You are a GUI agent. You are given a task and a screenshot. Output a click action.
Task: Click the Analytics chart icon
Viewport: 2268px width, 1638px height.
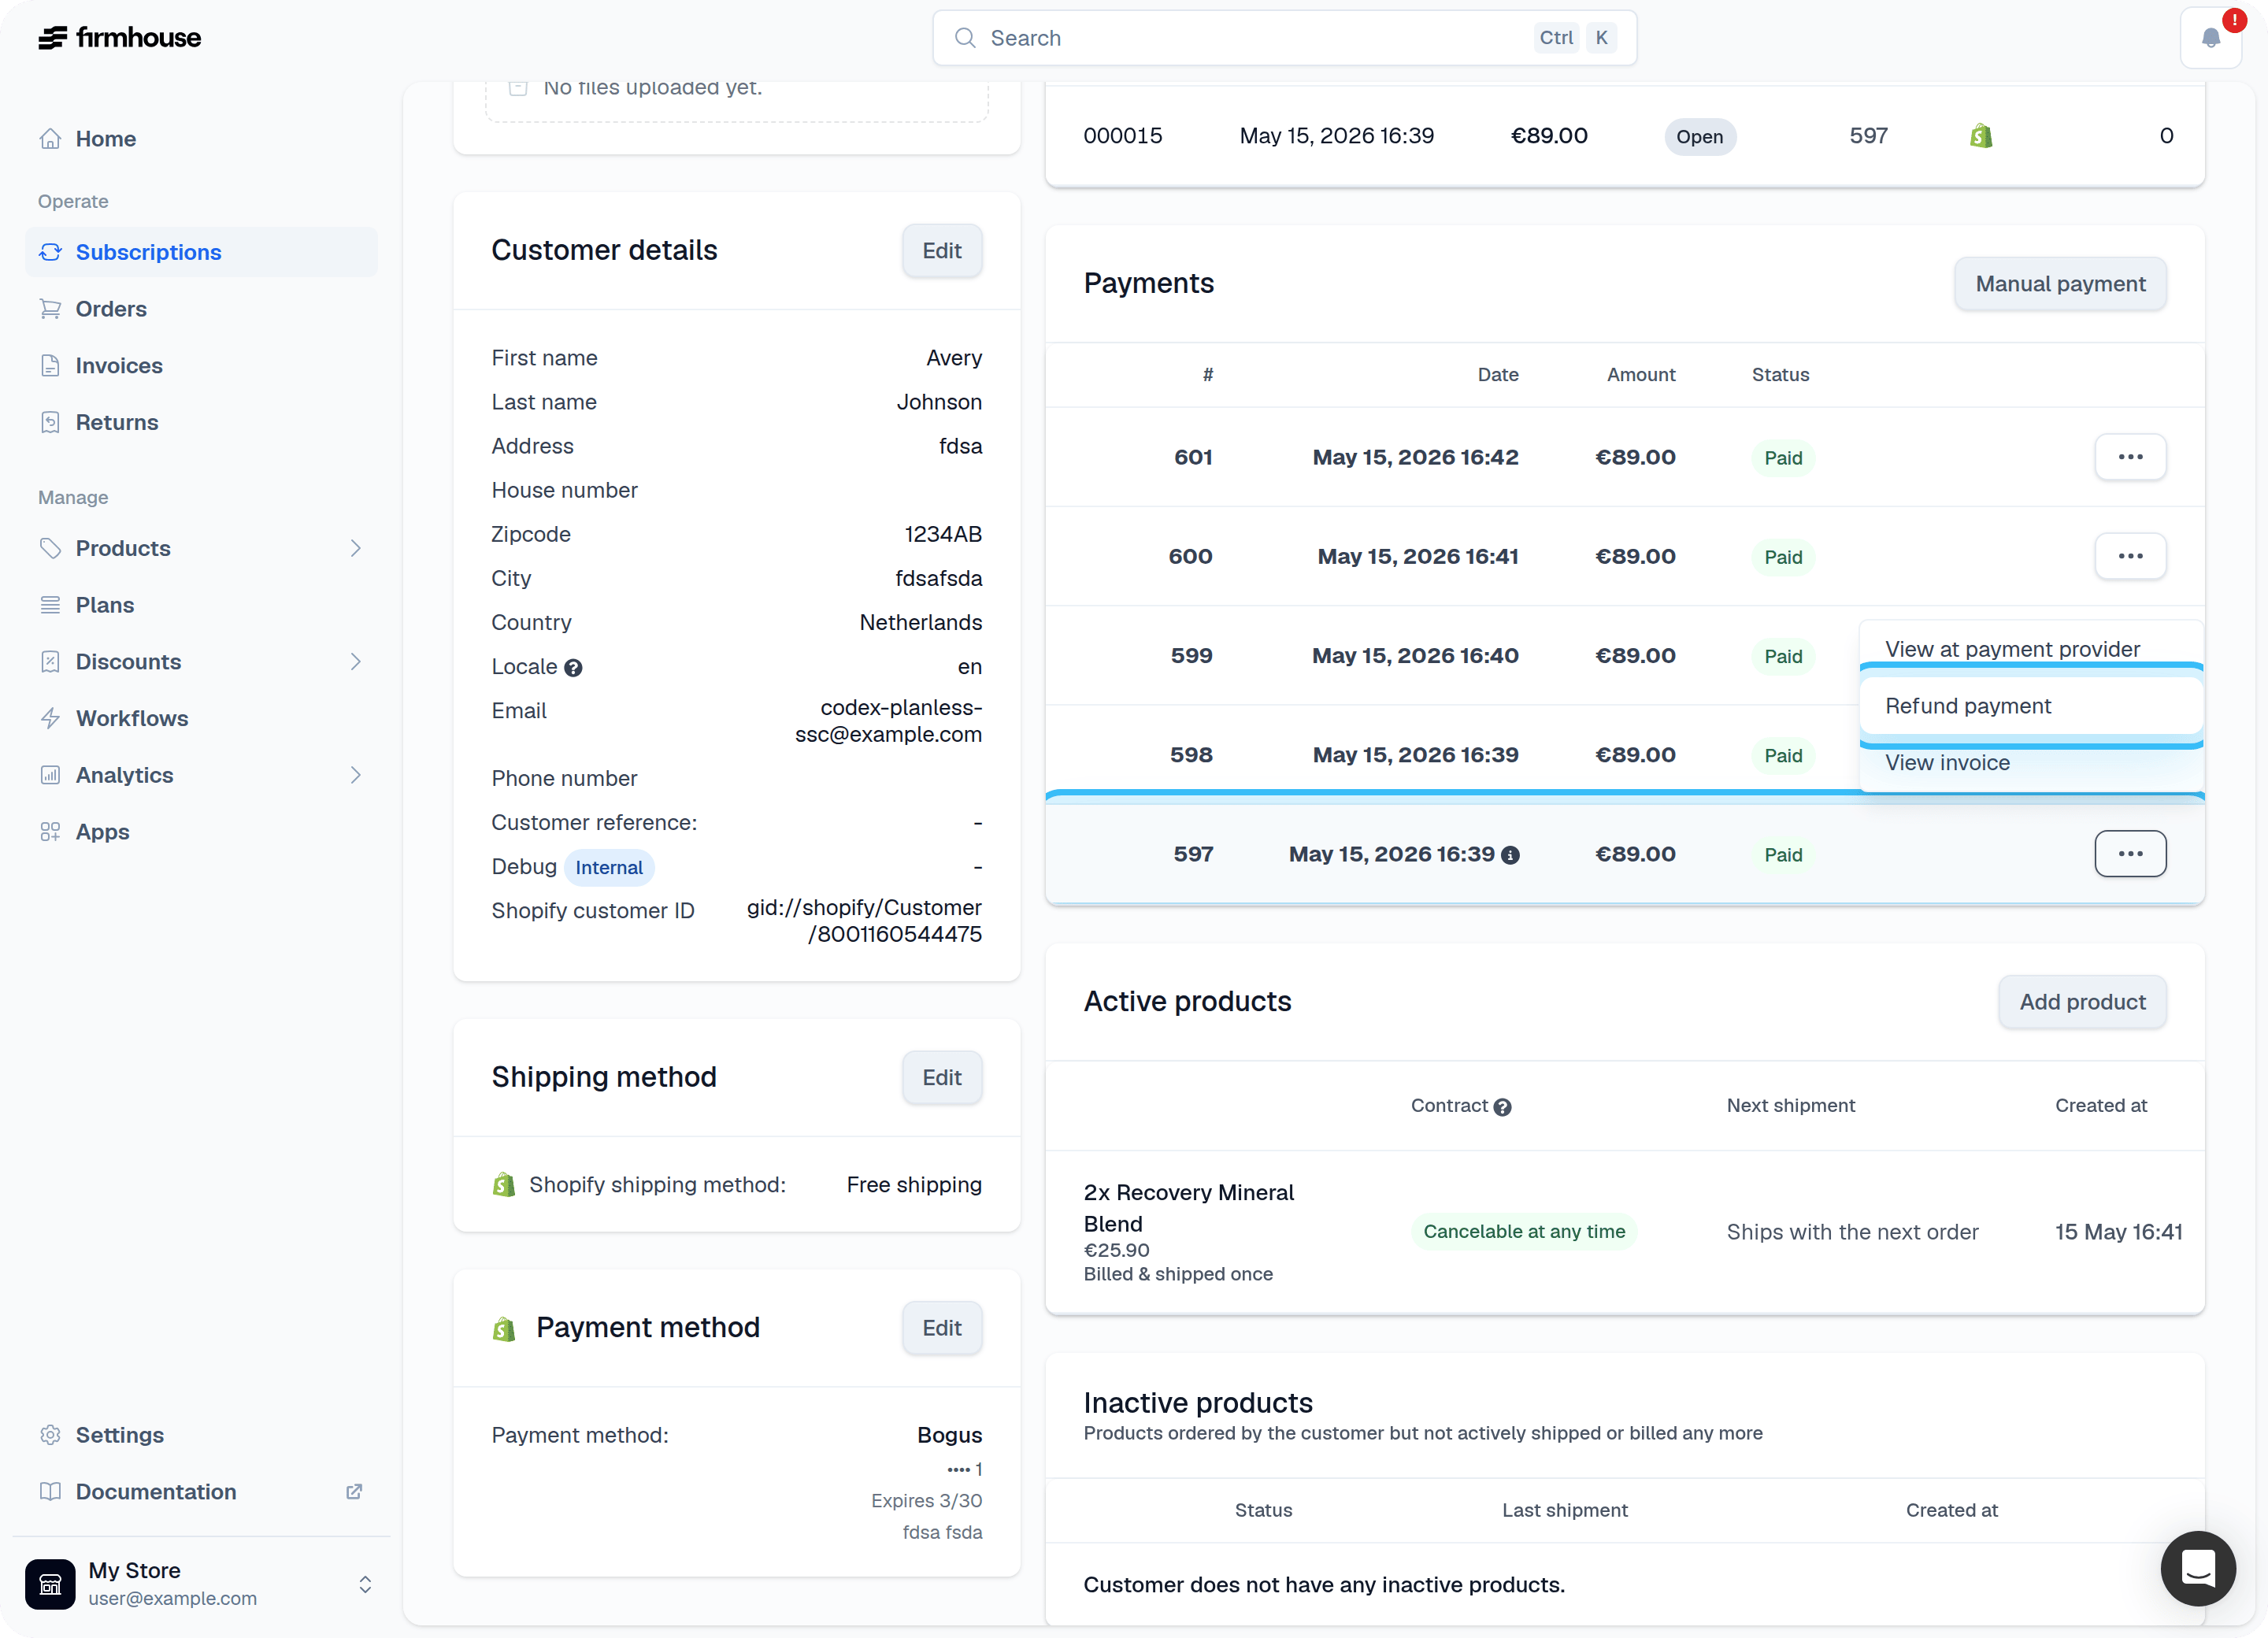coord(50,775)
